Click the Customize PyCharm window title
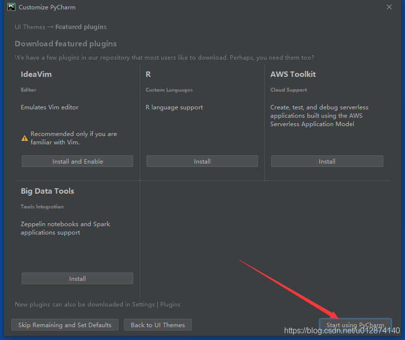The image size is (405, 340). tap(47, 7)
